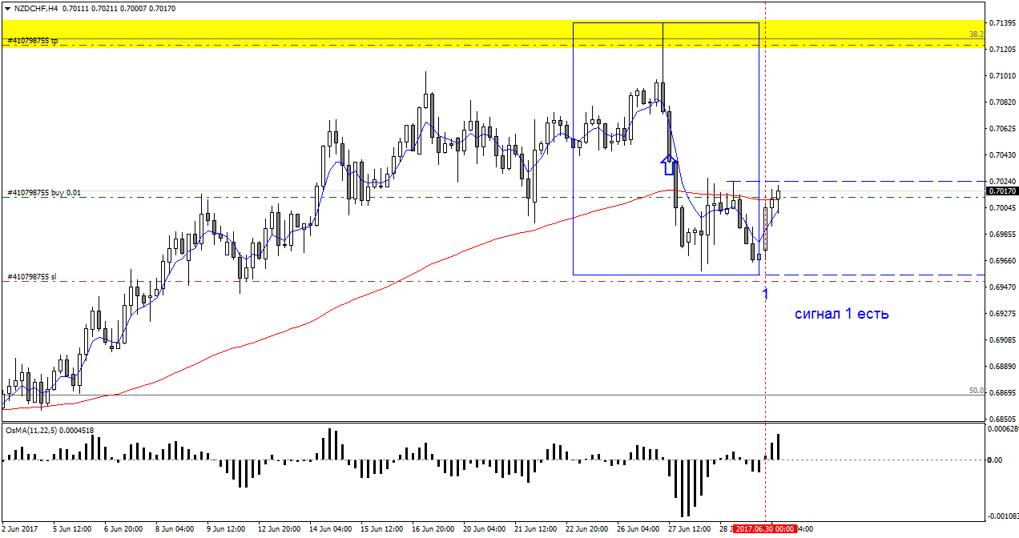Click the 0.71395 price axis label
The image size is (1019, 538).
click(x=1003, y=22)
